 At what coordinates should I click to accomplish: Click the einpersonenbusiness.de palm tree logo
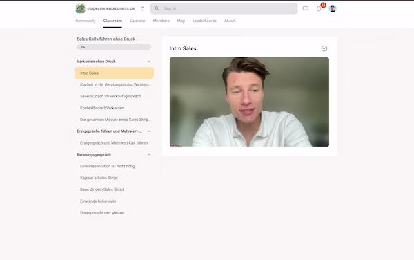coord(80,8)
